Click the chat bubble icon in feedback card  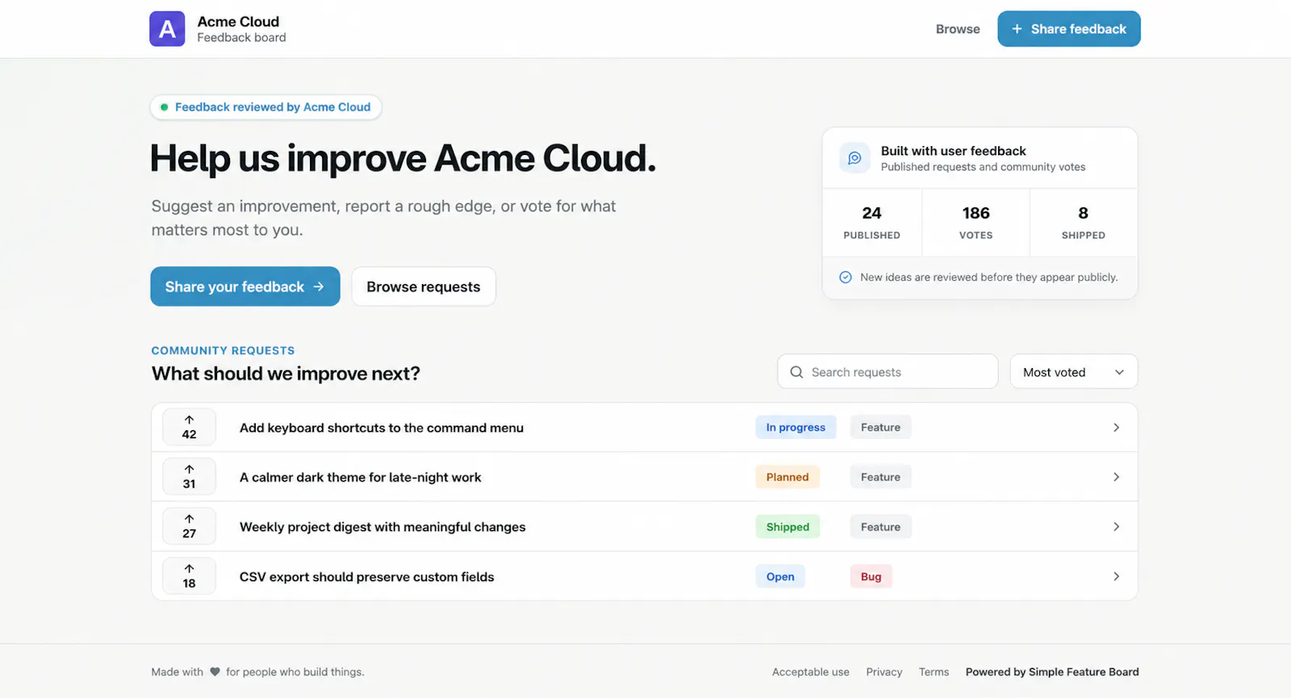pyautogui.click(x=854, y=158)
